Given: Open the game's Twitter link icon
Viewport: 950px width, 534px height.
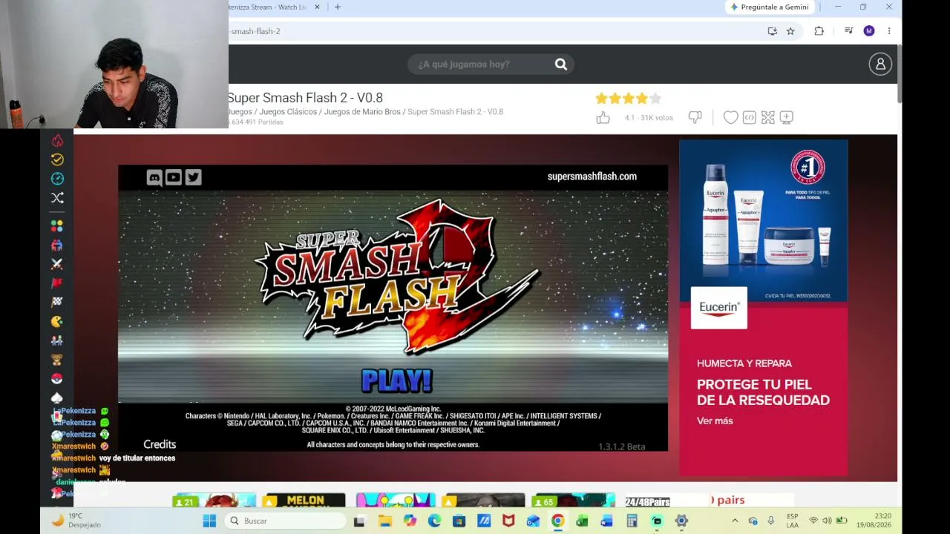Looking at the screenshot, I should pyautogui.click(x=193, y=177).
